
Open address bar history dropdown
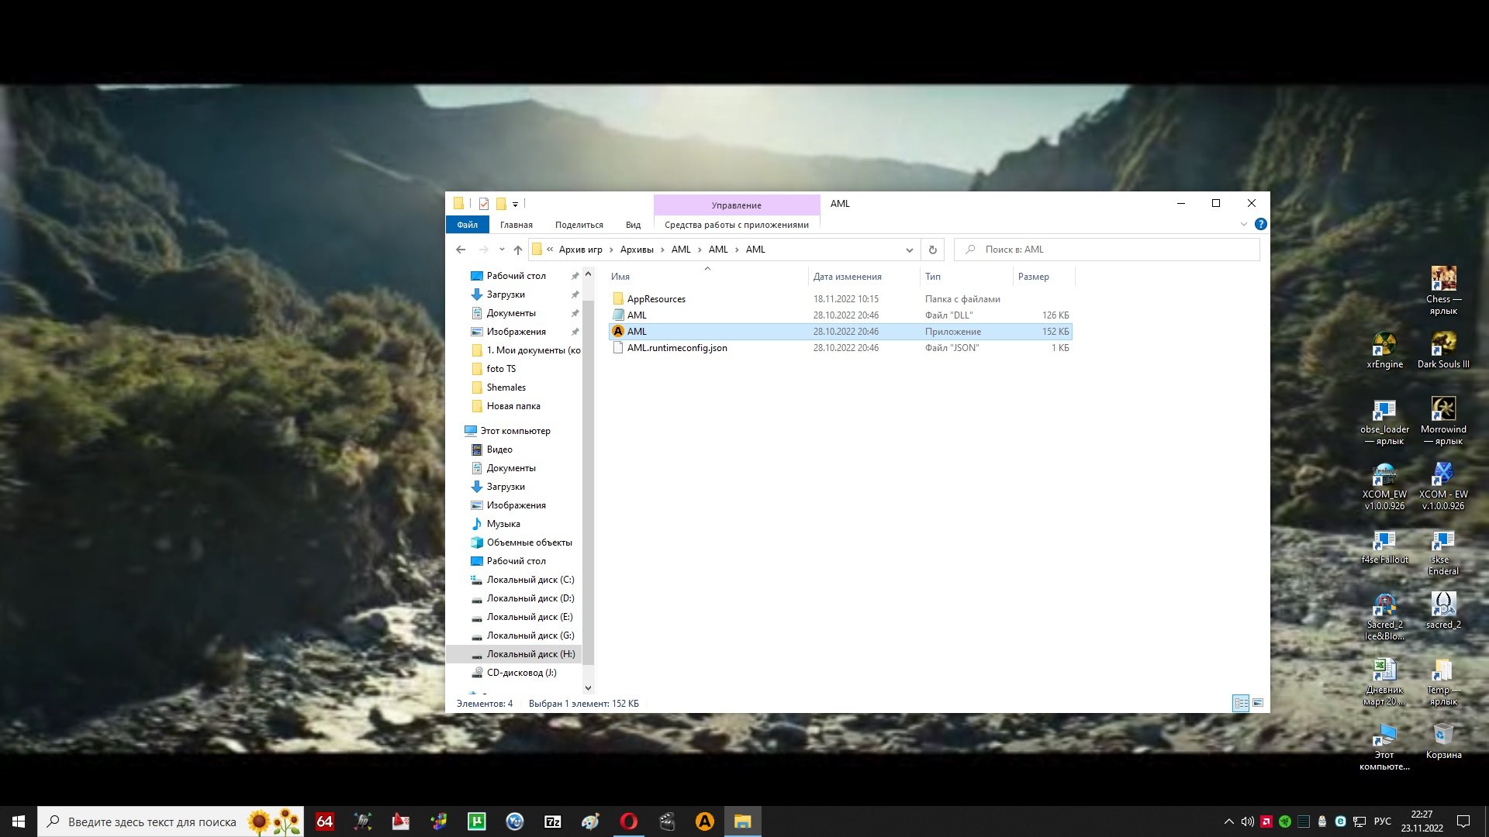point(909,250)
